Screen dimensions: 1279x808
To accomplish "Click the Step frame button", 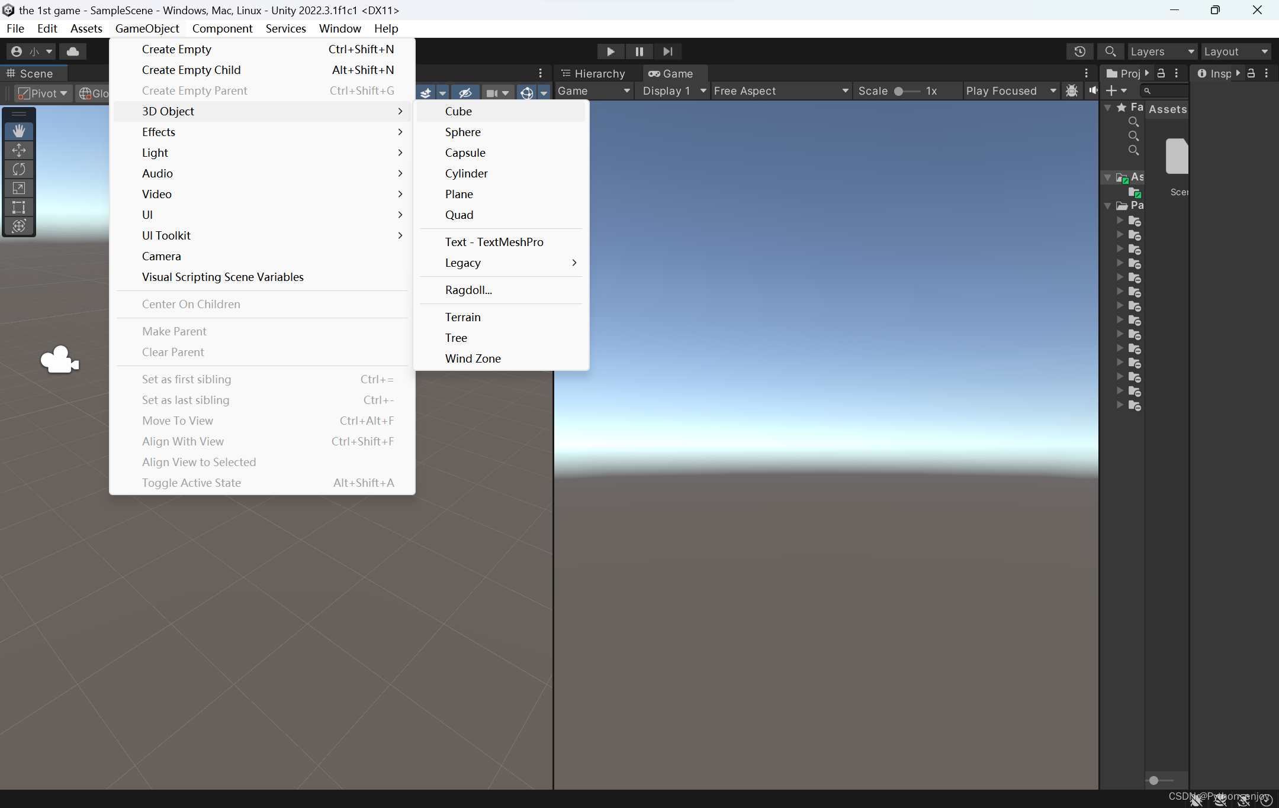I will [667, 51].
